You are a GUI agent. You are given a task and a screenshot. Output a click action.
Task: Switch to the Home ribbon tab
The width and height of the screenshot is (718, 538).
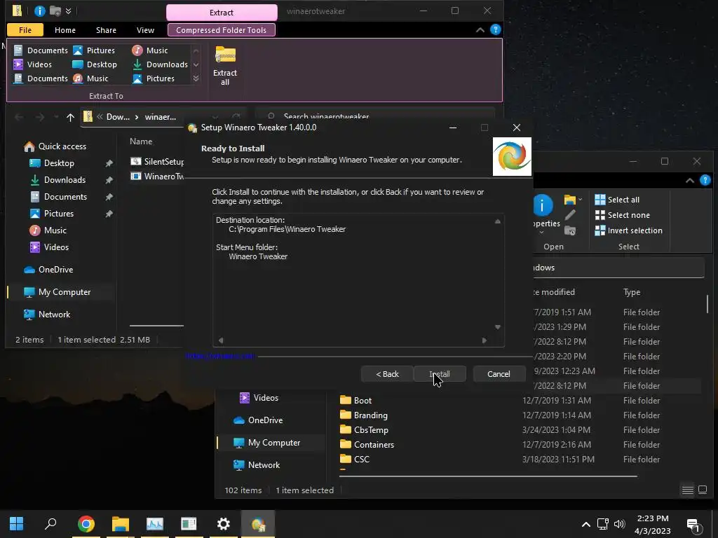tap(65, 29)
